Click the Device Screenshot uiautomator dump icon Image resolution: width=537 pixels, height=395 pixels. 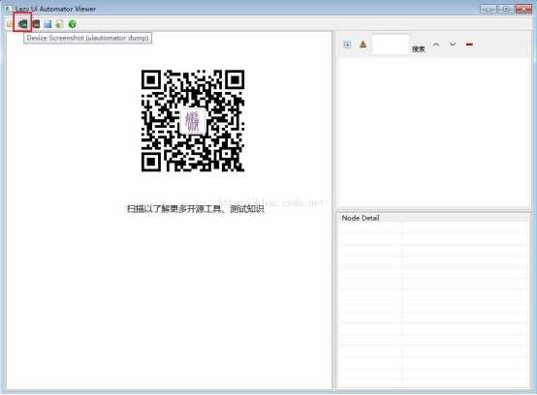coord(23,24)
